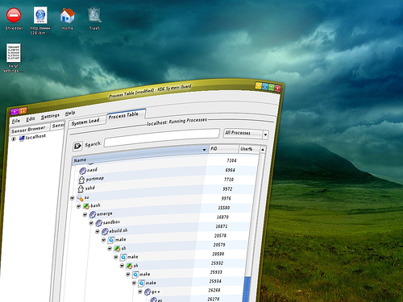Click into the Search input field

click(x=162, y=139)
